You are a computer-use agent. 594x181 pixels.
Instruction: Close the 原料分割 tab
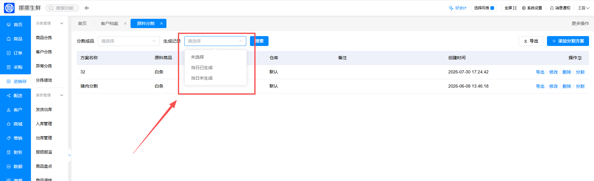pos(161,23)
